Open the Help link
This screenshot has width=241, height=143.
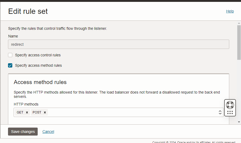pos(230,11)
